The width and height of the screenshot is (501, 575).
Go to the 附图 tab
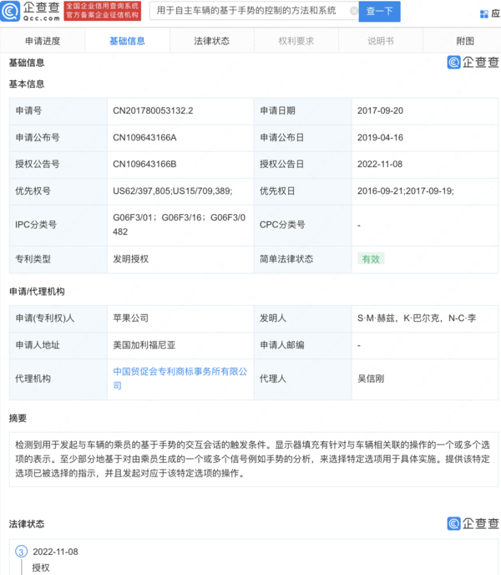[x=465, y=41]
